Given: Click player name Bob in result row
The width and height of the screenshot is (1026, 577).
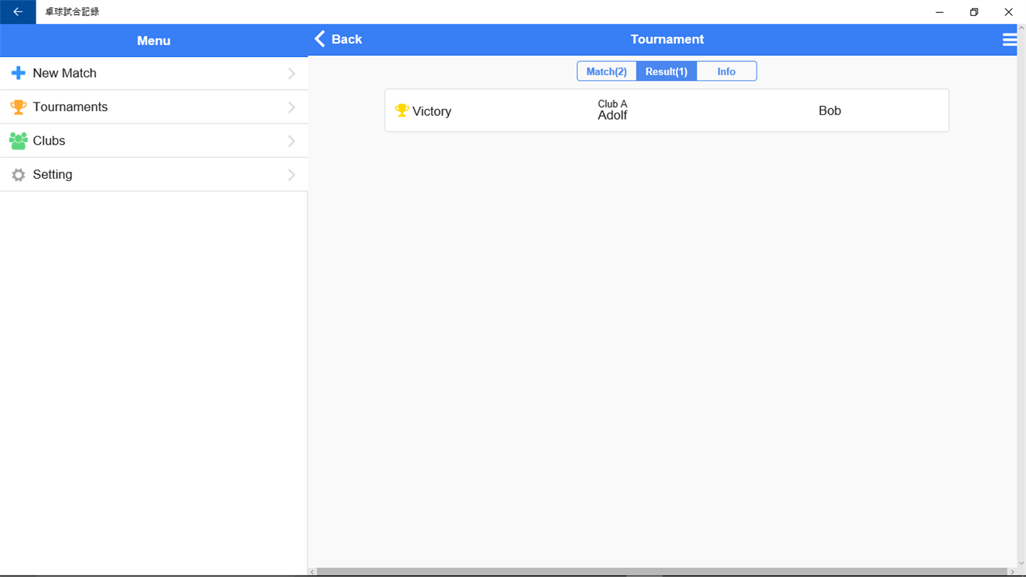Looking at the screenshot, I should coord(830,110).
